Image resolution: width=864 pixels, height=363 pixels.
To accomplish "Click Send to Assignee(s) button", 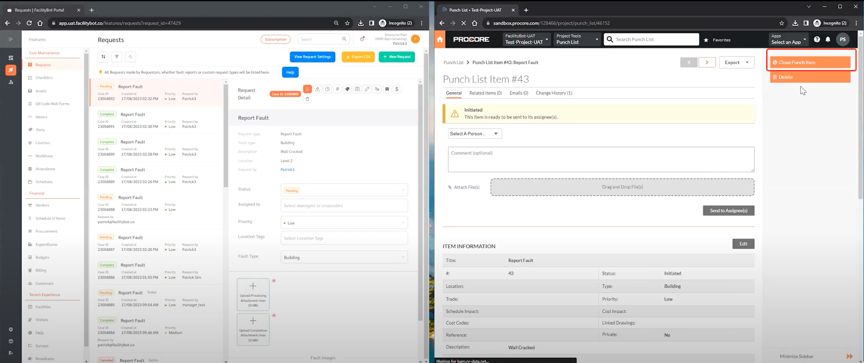I will [728, 210].
